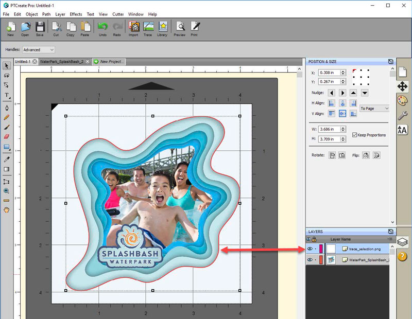
Task: Select the Ruler measure tool
Action: 7,201
